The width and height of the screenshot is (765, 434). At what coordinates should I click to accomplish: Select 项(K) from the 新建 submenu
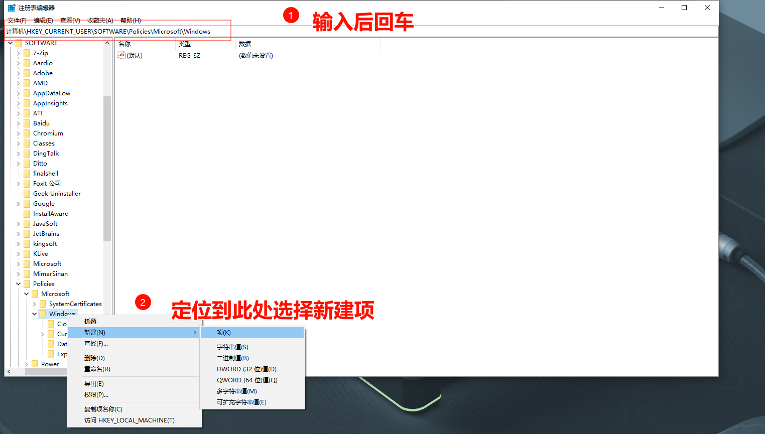224,332
